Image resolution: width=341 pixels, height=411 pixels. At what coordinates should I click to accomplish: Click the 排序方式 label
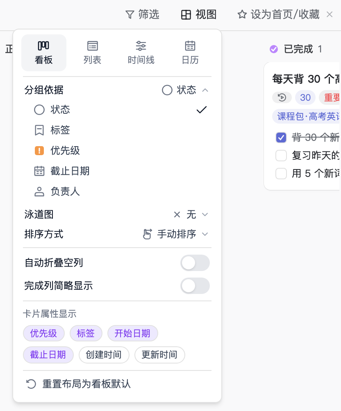click(44, 234)
